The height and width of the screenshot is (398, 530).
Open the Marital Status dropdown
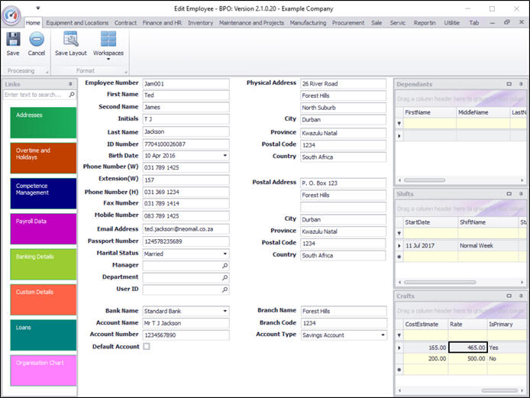(225, 254)
